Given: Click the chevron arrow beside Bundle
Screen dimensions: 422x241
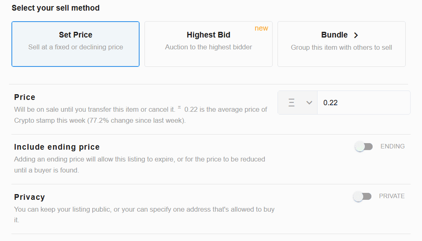Looking at the screenshot, I should click(x=356, y=35).
